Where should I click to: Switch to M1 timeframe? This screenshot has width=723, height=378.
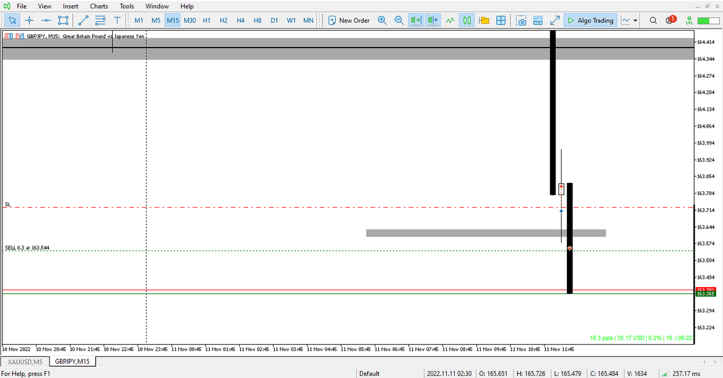coord(139,20)
